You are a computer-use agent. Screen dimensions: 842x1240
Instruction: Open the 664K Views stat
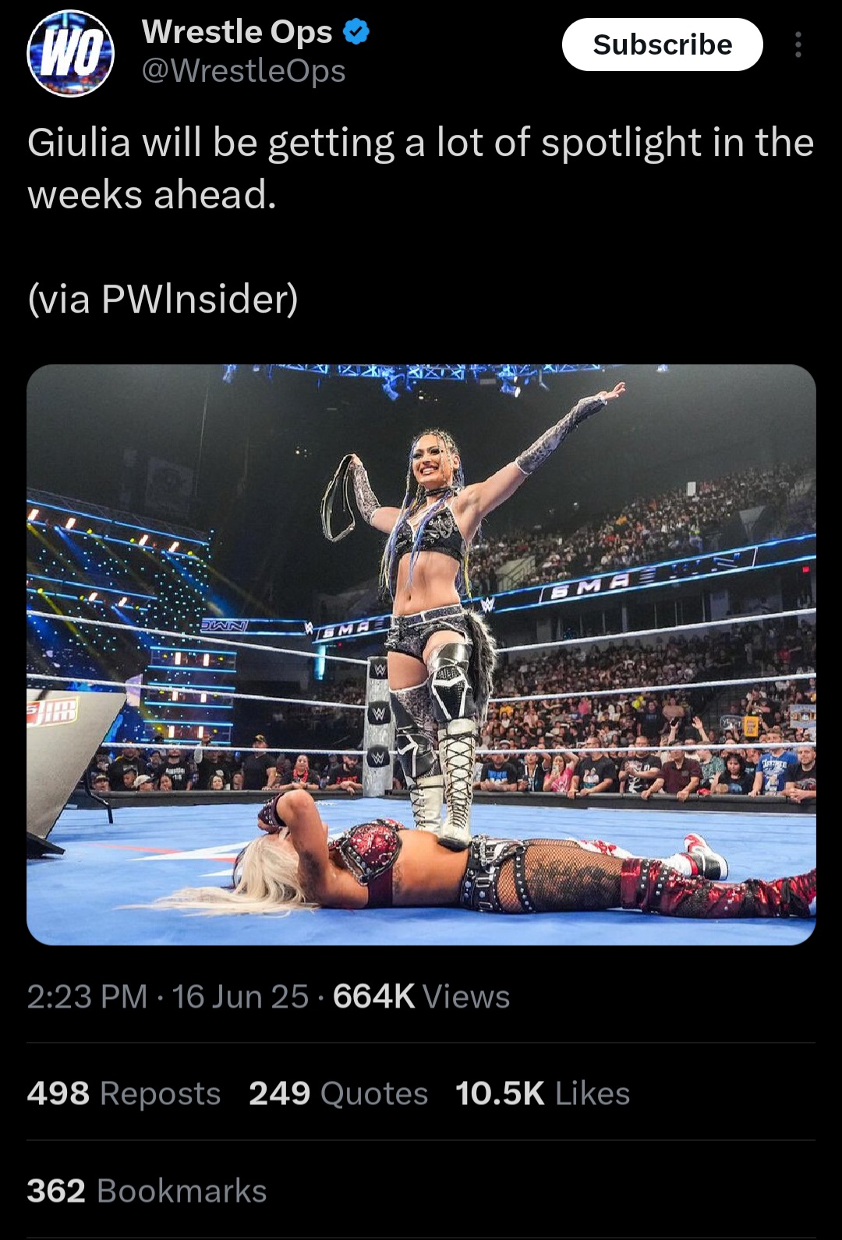click(x=421, y=997)
